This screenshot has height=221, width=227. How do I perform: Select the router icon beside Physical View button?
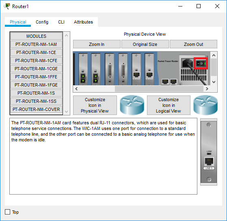point(132,105)
